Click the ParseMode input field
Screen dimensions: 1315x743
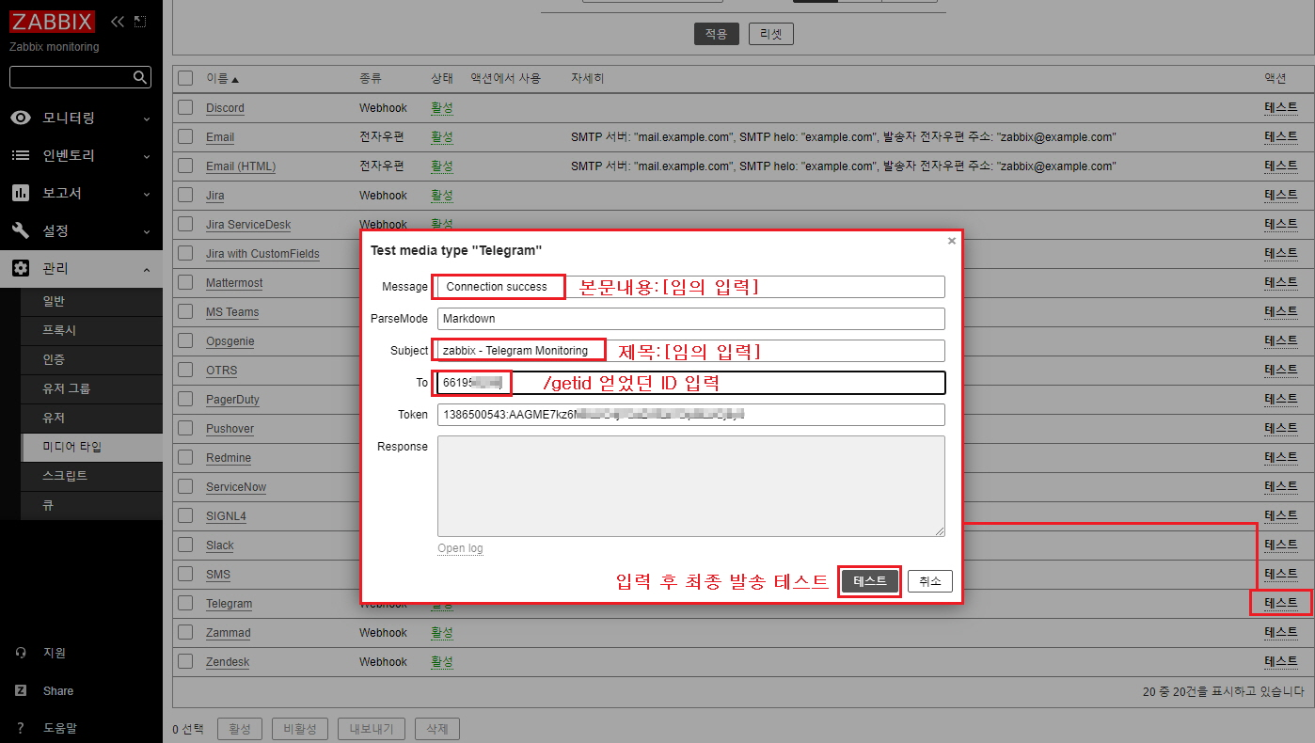click(691, 318)
